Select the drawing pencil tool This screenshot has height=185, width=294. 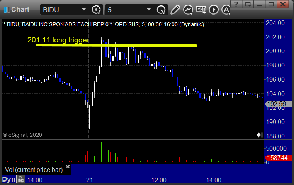pyautogui.click(x=175, y=10)
